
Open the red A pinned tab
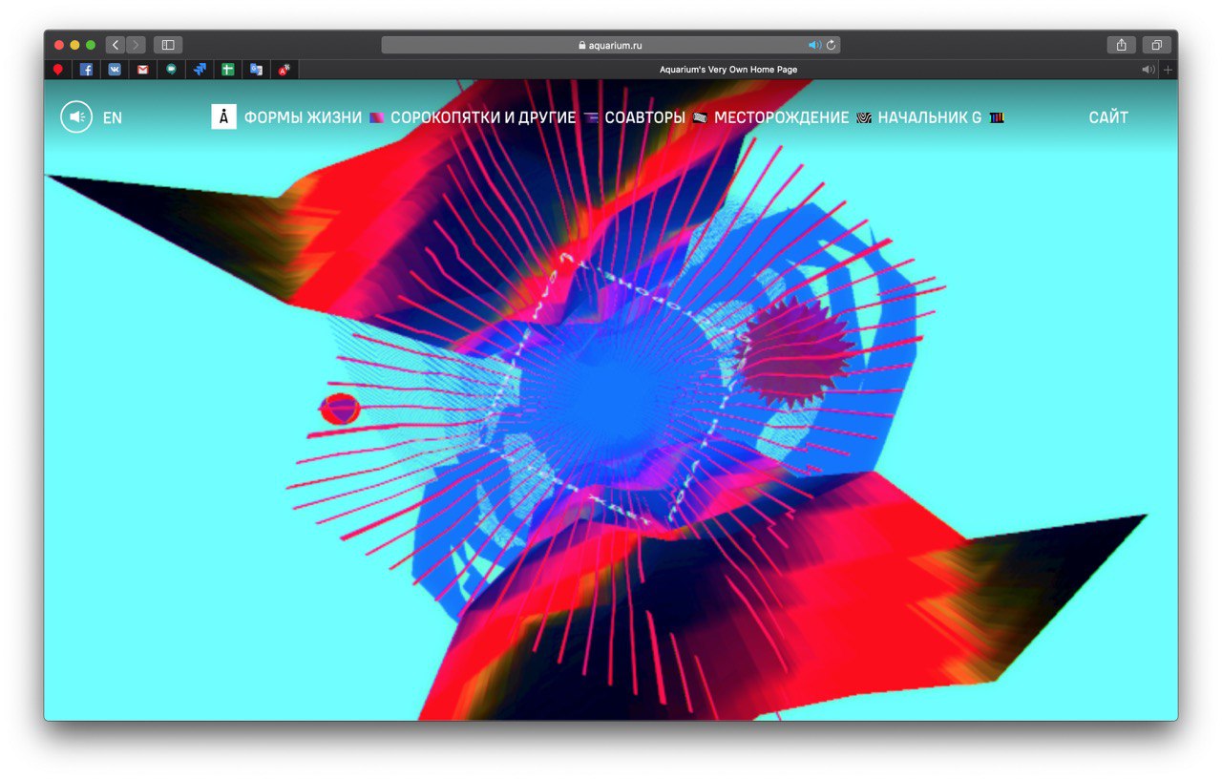click(x=284, y=70)
